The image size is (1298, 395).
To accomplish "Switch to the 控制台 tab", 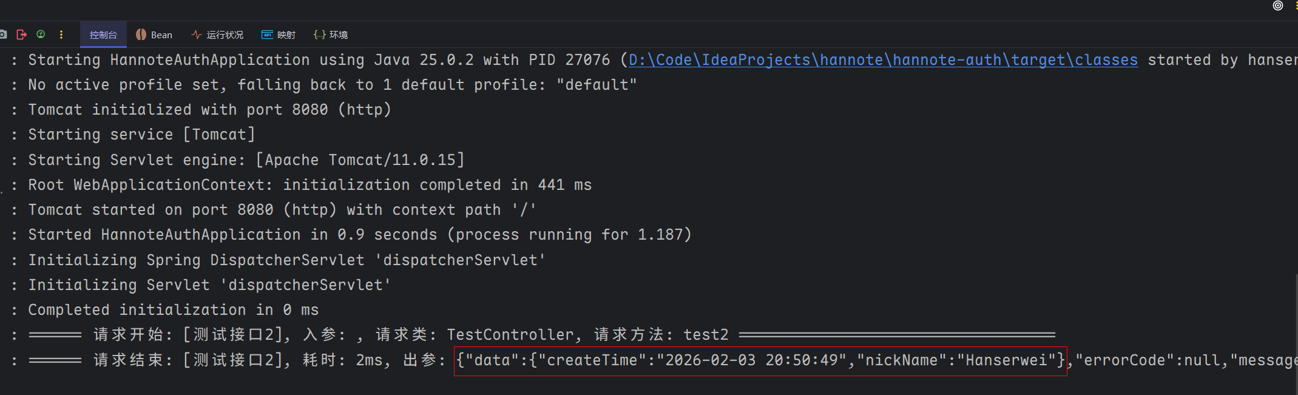I will click(103, 35).
